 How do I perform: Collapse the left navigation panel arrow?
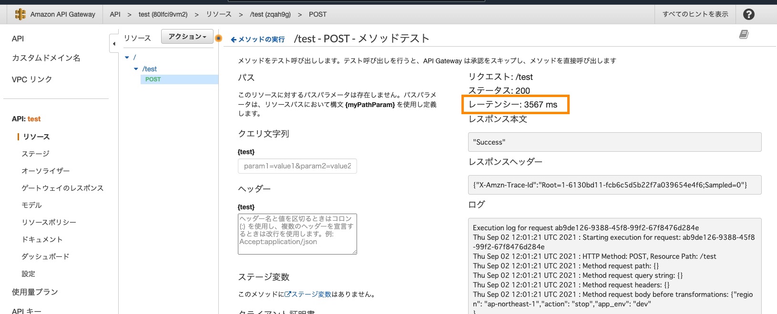114,44
